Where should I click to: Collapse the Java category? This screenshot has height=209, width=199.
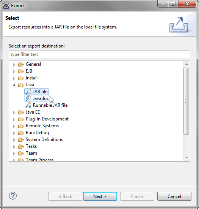(x=14, y=85)
